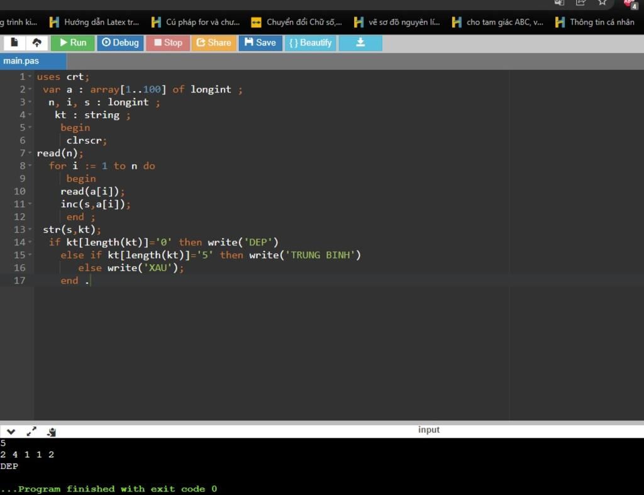Fold code at line 15 arrow
This screenshot has width=644, height=495.
tap(30, 255)
